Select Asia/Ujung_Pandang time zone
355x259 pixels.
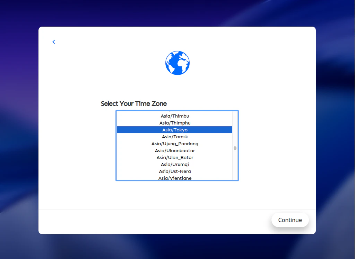pos(175,144)
